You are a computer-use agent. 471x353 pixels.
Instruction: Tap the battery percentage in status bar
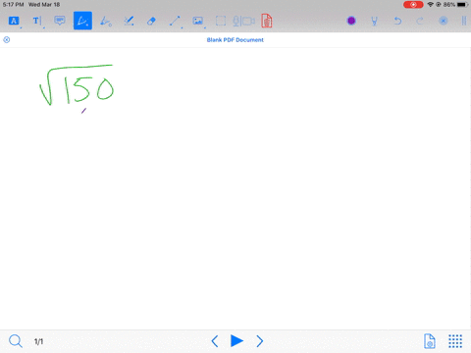coord(449,5)
